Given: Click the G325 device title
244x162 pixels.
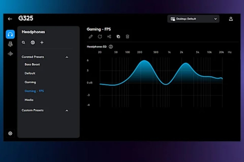Looking at the screenshot, I should click(x=26, y=18).
